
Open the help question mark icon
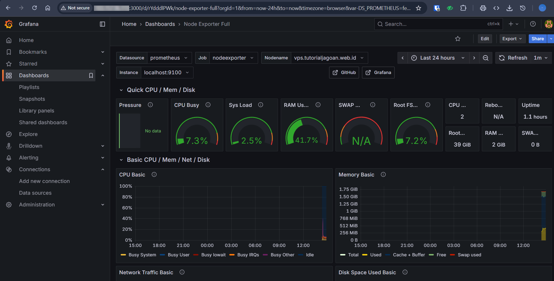[533, 24]
